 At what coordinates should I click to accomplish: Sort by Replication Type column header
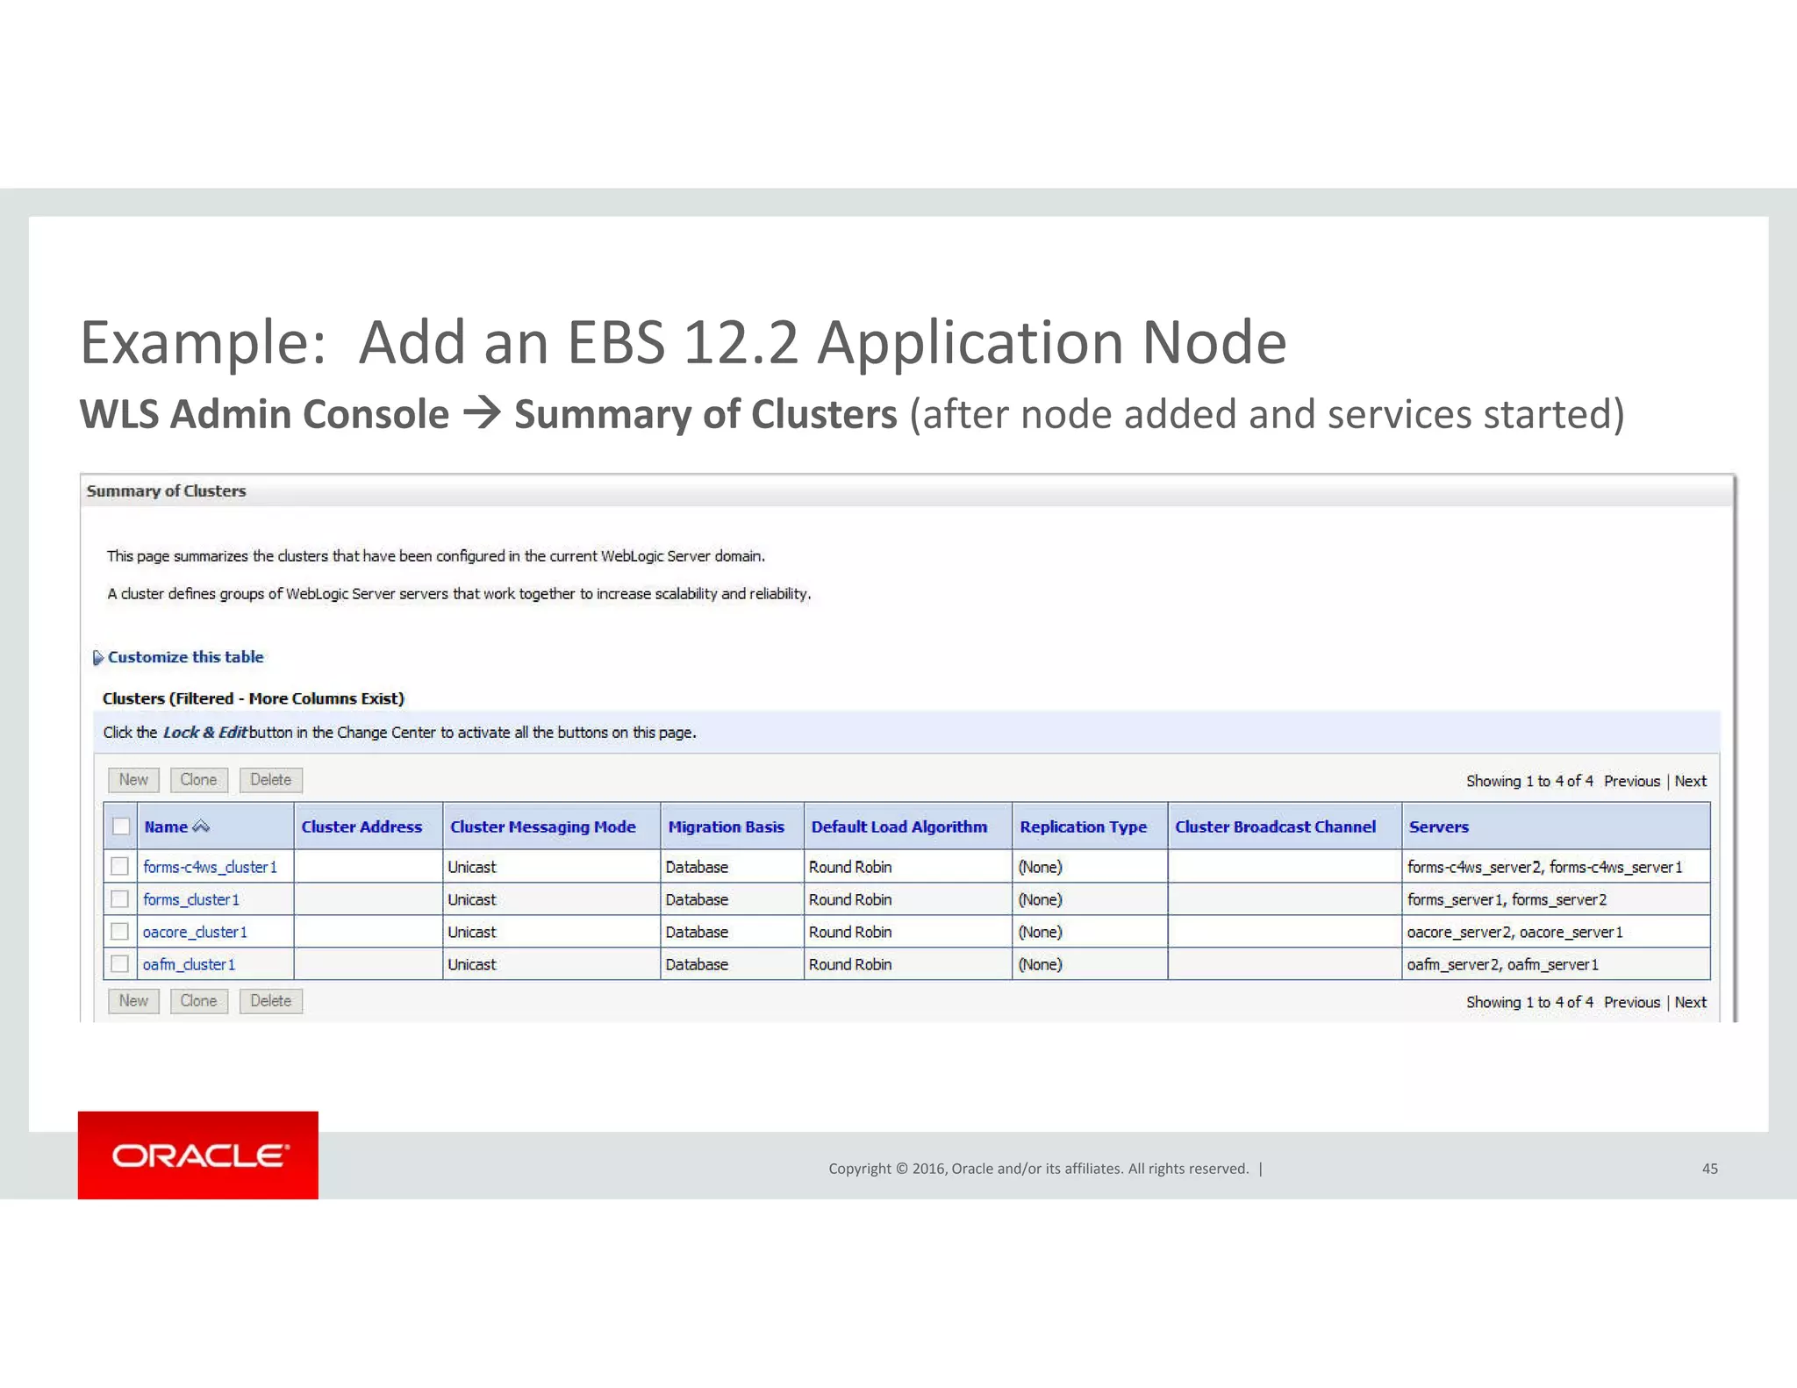1083,826
